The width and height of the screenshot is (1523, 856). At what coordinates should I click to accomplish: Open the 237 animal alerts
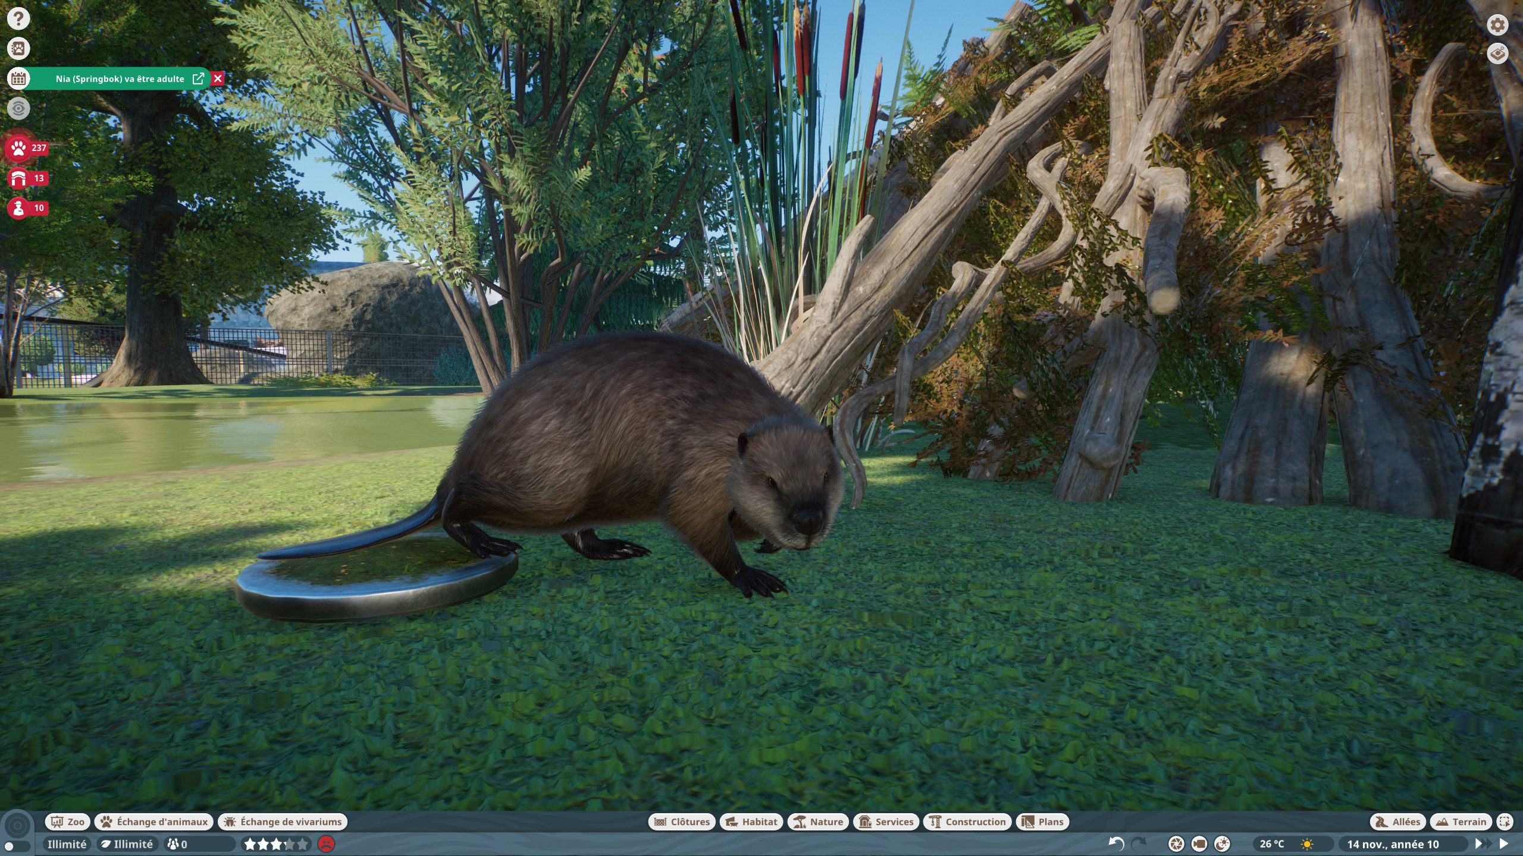click(x=27, y=148)
